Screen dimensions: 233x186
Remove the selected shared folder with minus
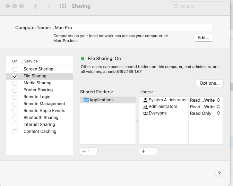93,151
